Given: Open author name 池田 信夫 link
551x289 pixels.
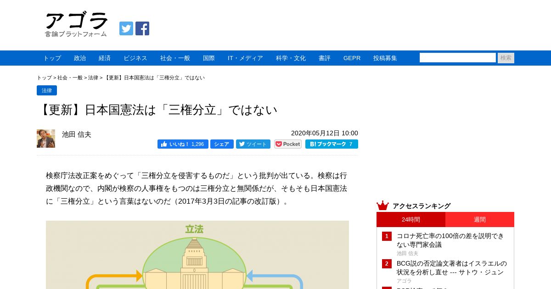Looking at the screenshot, I should point(77,134).
